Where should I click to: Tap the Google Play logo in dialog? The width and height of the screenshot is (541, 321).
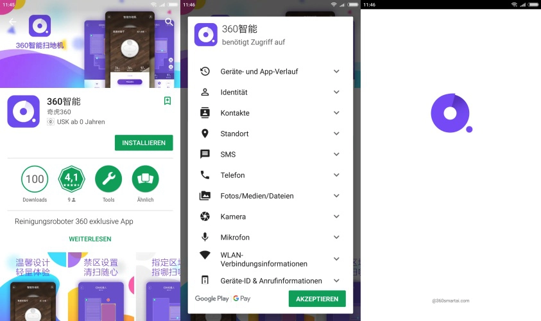[212, 299]
